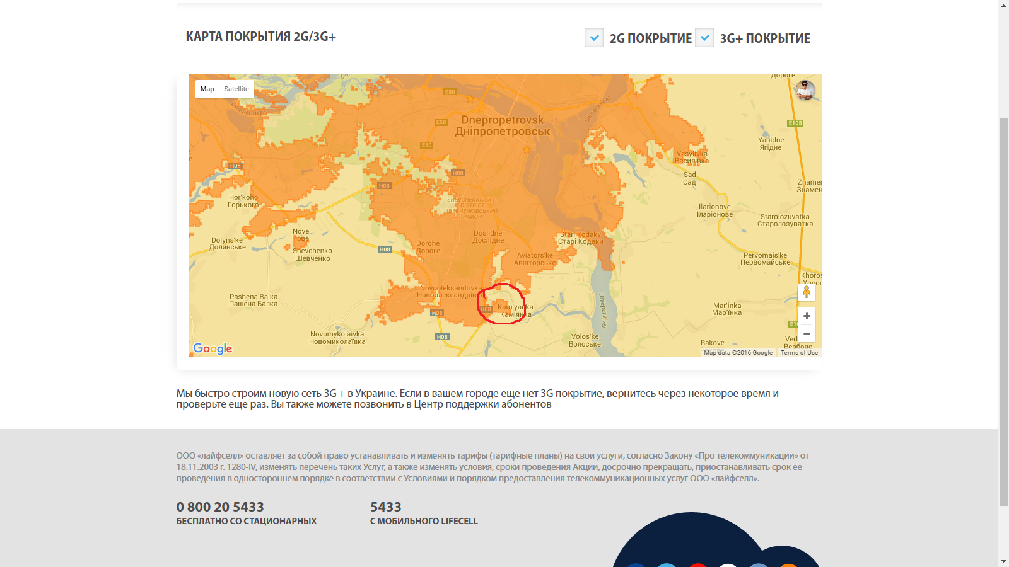Screen dimensions: 1009x567
Task: Open the map Terms of Use link
Action: 799,353
